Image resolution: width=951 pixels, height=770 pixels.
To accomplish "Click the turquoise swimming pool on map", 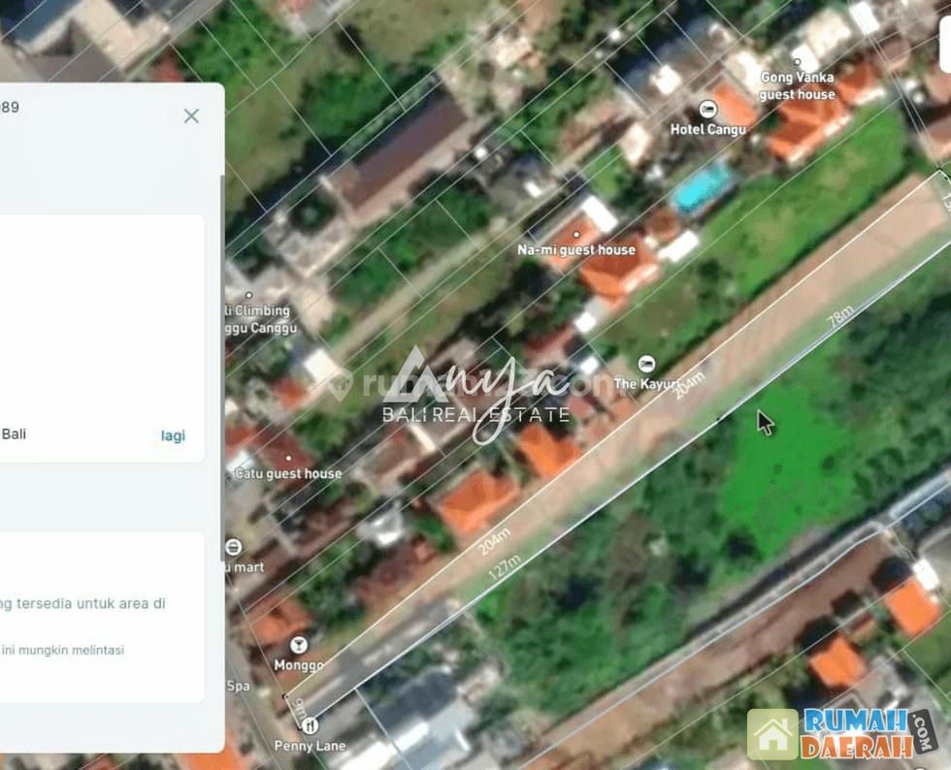I will click(x=704, y=186).
